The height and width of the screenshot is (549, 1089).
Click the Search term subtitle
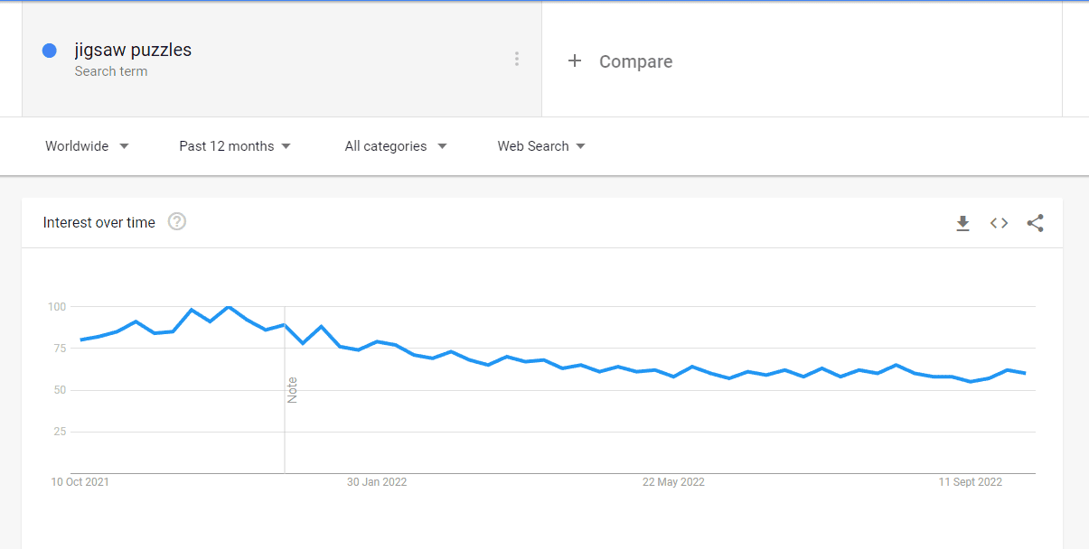click(111, 71)
